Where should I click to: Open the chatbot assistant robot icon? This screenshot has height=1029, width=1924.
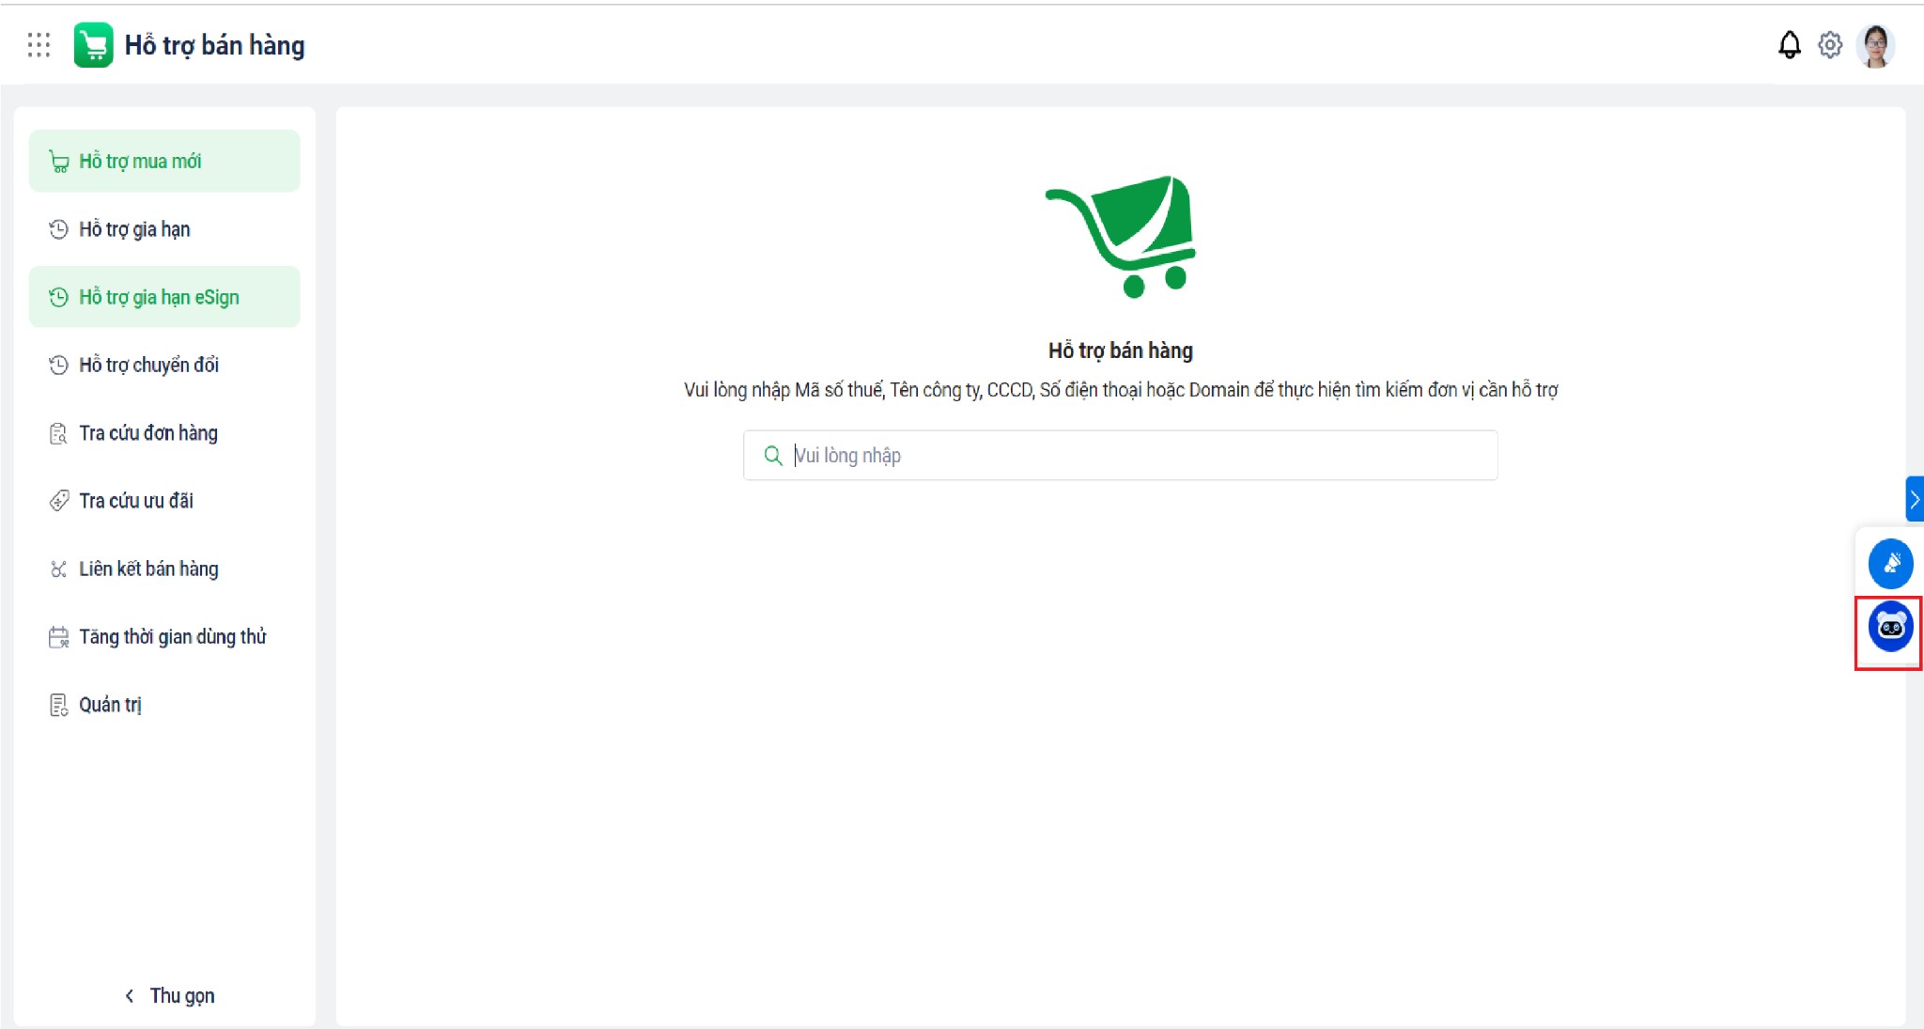(1890, 627)
